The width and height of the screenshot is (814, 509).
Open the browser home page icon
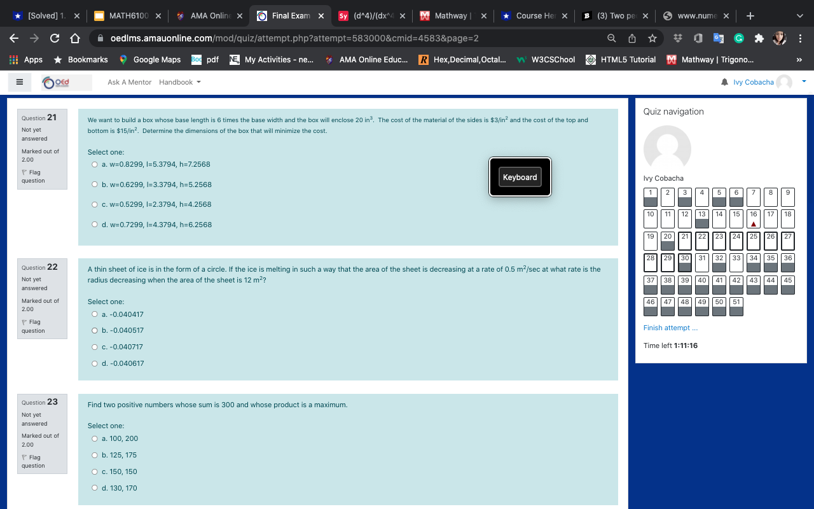pos(74,38)
